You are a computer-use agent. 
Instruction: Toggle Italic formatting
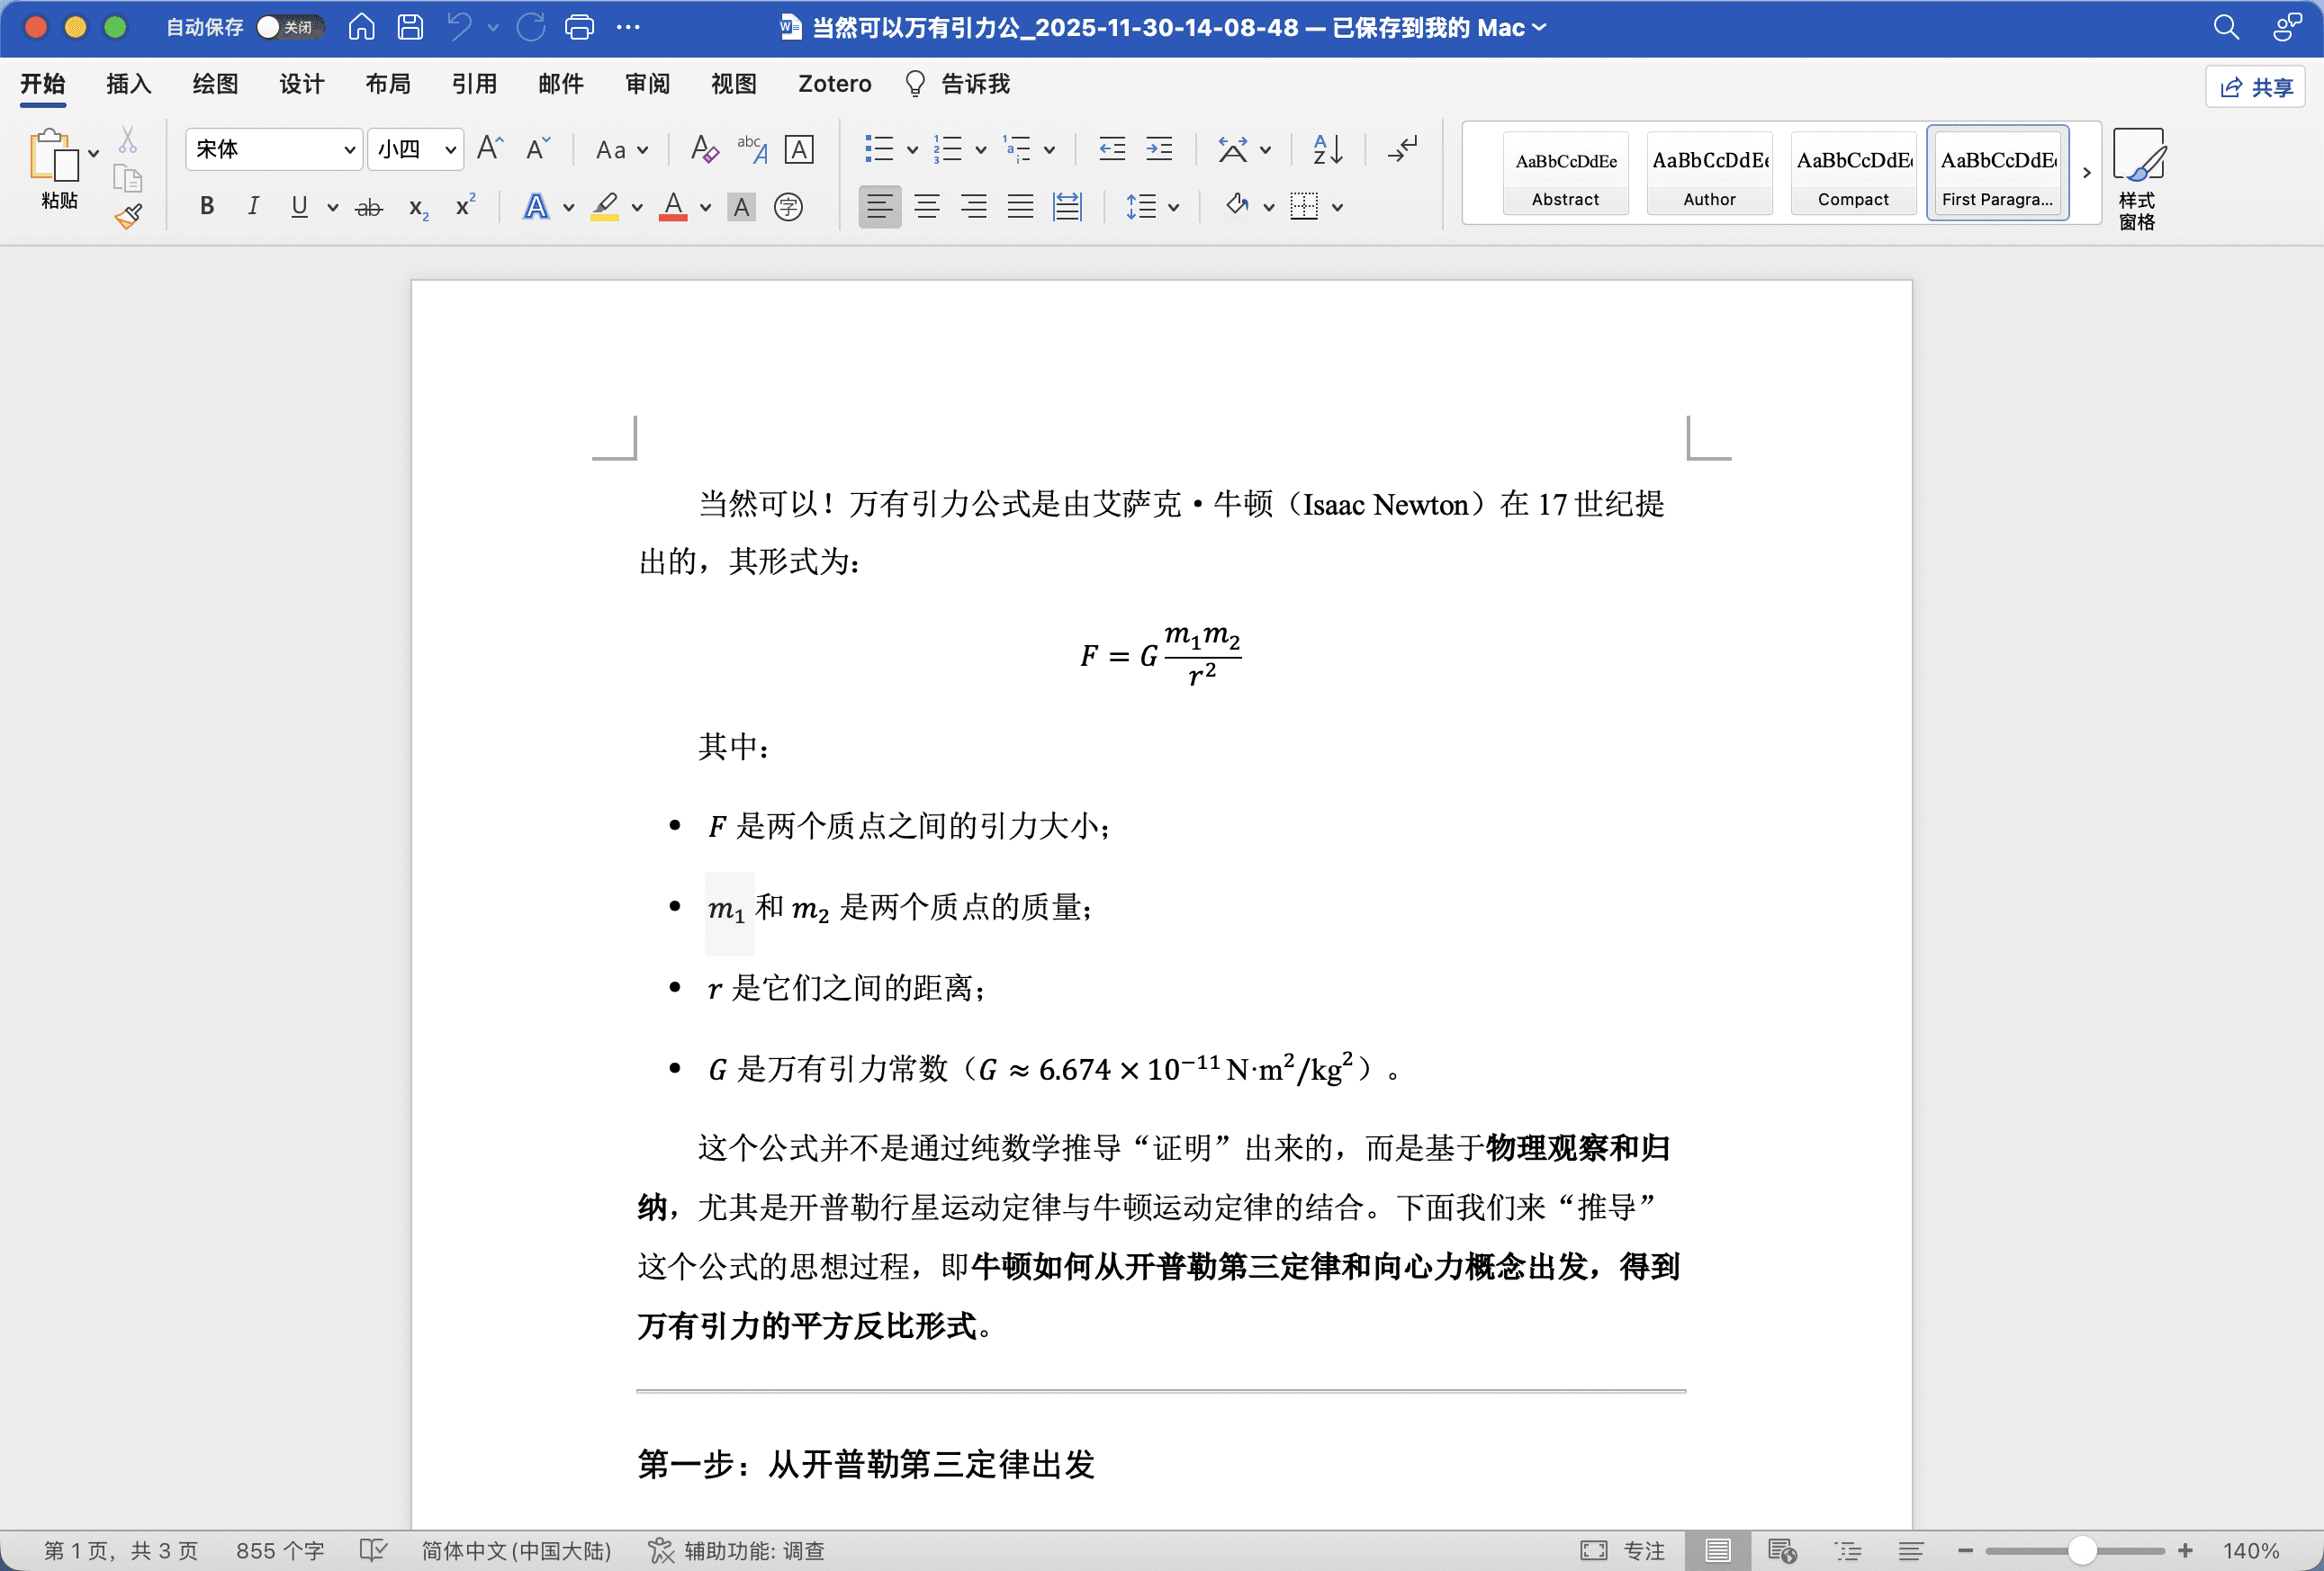pyautogui.click(x=253, y=207)
